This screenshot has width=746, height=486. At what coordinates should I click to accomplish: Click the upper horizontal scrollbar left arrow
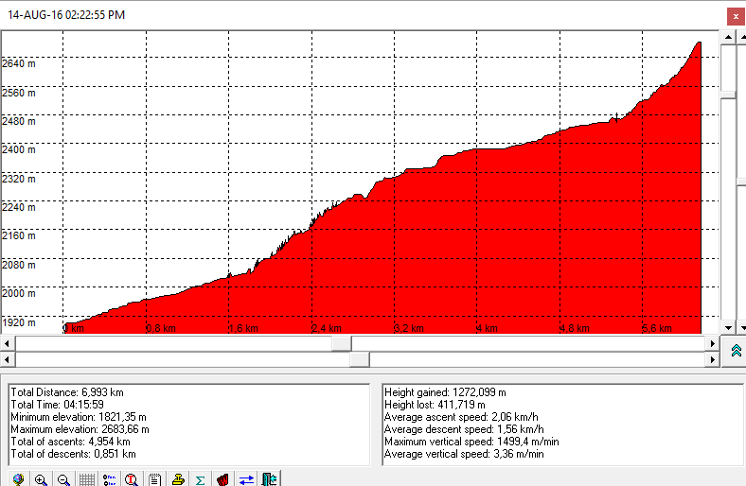click(8, 342)
